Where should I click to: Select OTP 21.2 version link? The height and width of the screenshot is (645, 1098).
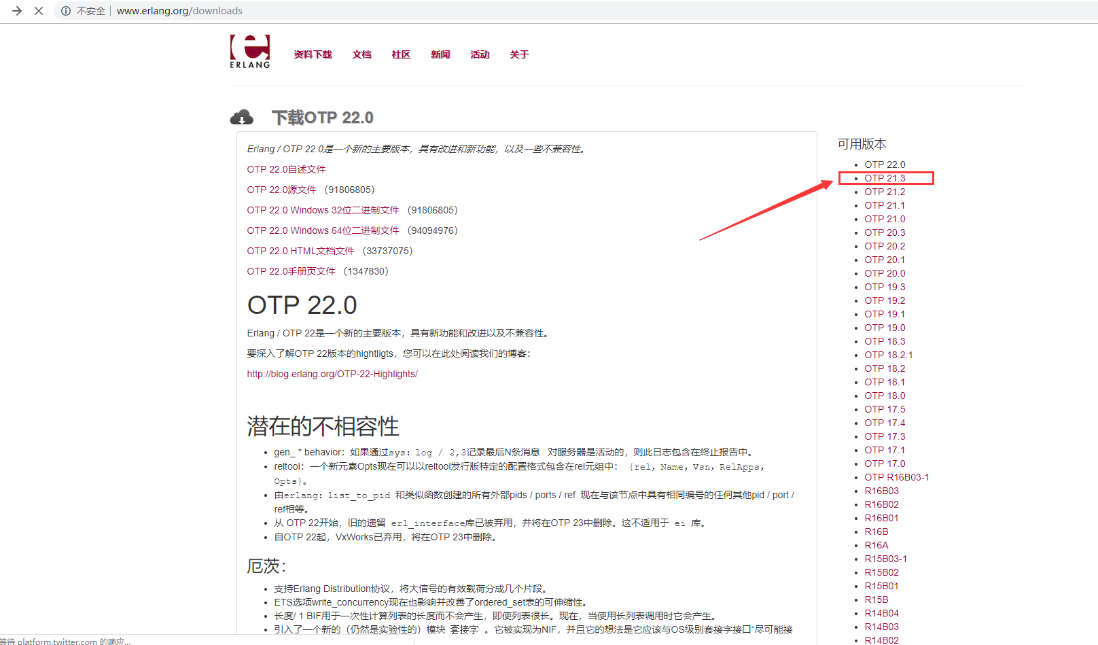885,192
